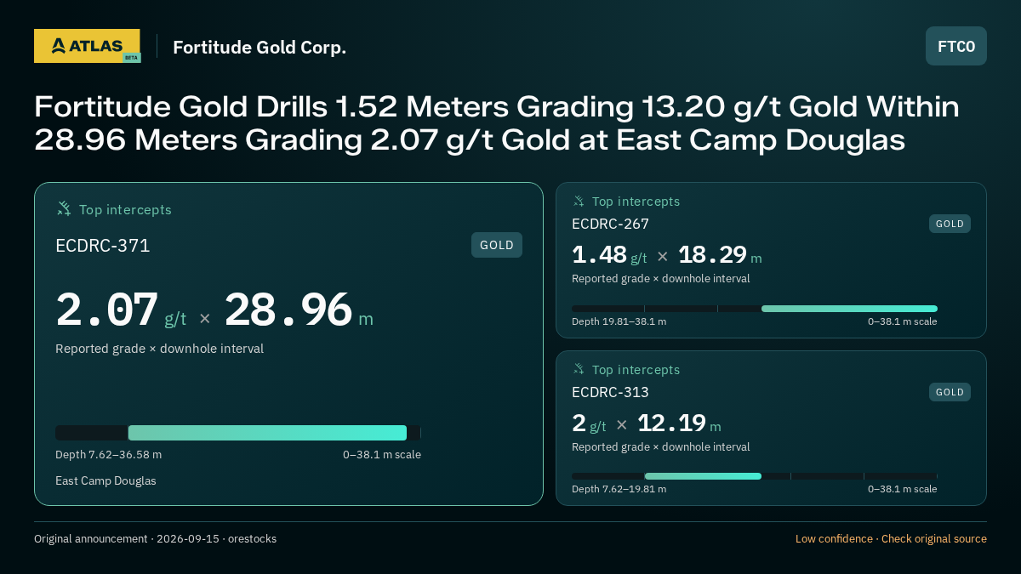Click 'Top intercepts' label in ECDRC-371 card
The height and width of the screenshot is (574, 1021).
125,209
